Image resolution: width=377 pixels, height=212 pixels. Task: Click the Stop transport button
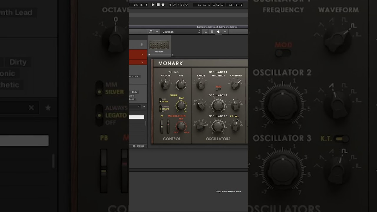pos(158,5)
